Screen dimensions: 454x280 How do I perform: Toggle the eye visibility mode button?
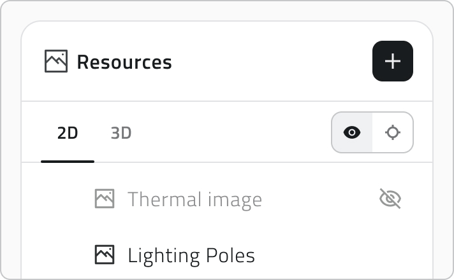[x=352, y=132]
